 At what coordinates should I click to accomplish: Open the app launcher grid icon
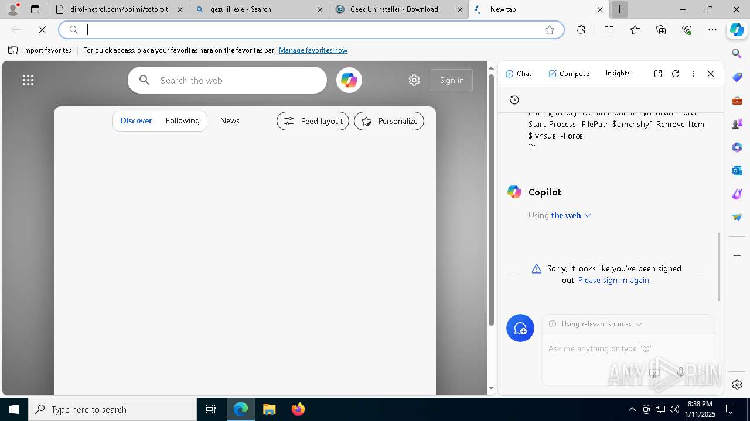click(28, 80)
